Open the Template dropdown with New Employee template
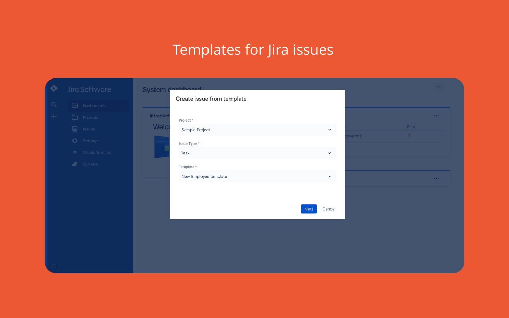 coord(257,176)
